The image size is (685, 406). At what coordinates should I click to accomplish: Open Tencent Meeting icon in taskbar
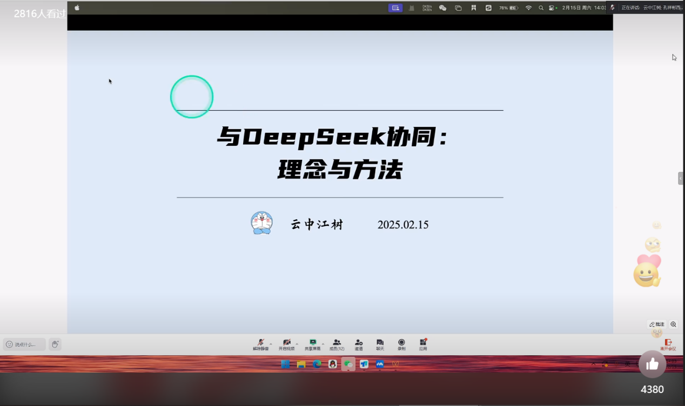pyautogui.click(x=380, y=364)
